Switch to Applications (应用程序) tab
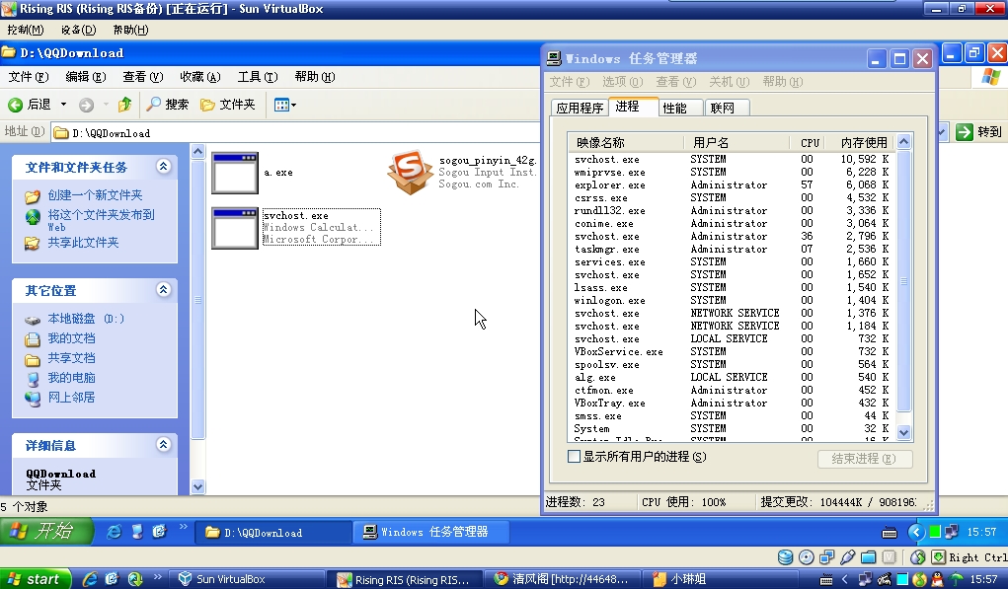 pyautogui.click(x=580, y=108)
